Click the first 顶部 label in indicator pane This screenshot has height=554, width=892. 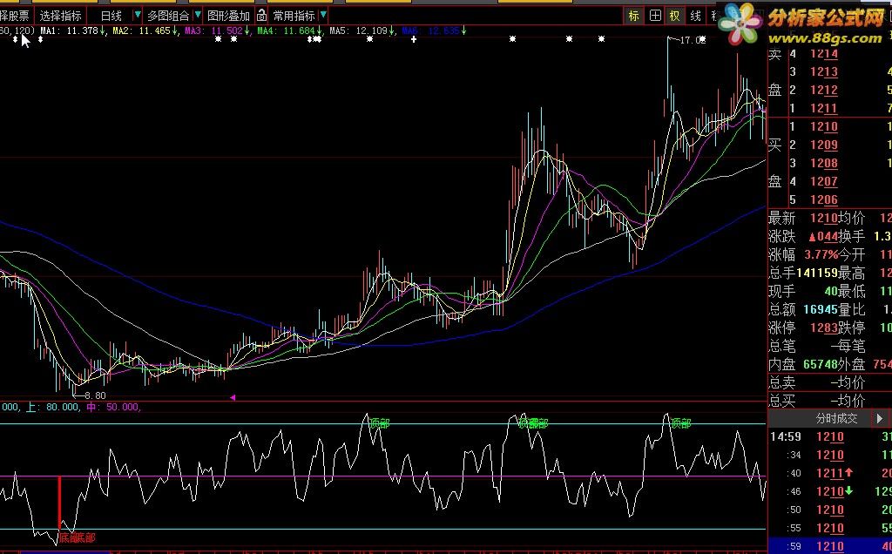point(380,423)
